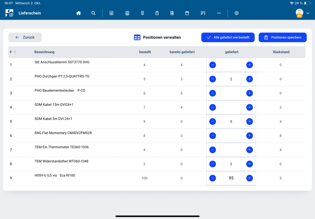Viewport: 315px width, 219px height.
Task: Open the barcode scanner icon in navbar
Action: pyautogui.click(x=203, y=13)
